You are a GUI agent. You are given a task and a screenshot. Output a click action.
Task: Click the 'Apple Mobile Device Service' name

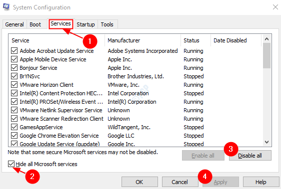tap(53, 59)
